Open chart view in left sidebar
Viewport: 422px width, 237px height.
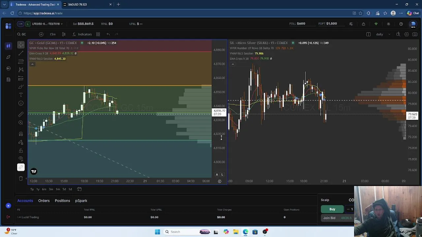tap(8, 46)
